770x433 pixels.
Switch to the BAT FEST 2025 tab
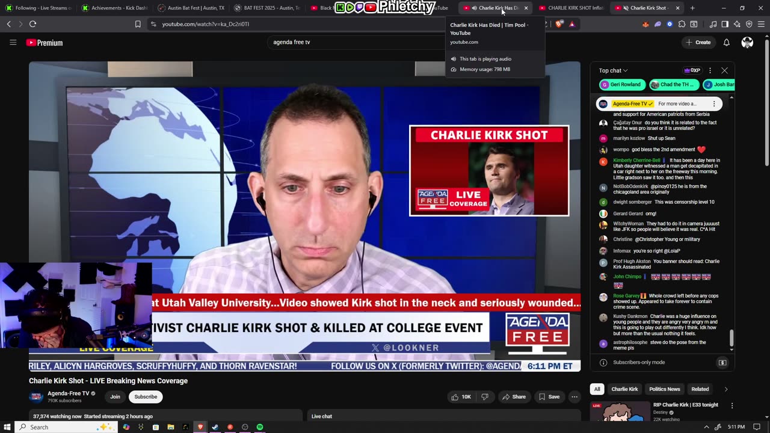[266, 8]
